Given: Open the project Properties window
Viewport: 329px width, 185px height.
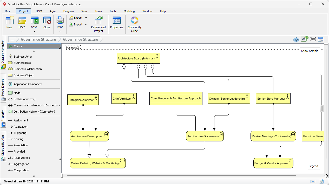Looking at the screenshot, I should point(116,23).
